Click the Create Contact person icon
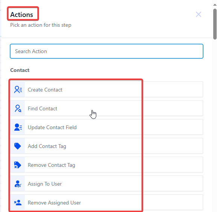 click(x=18, y=90)
